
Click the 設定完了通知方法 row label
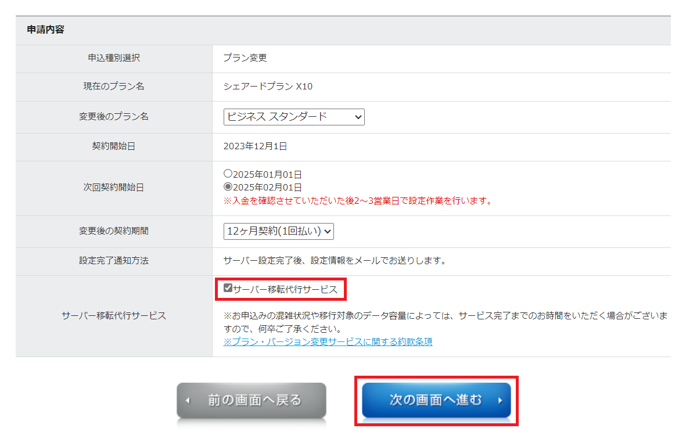coord(114,261)
